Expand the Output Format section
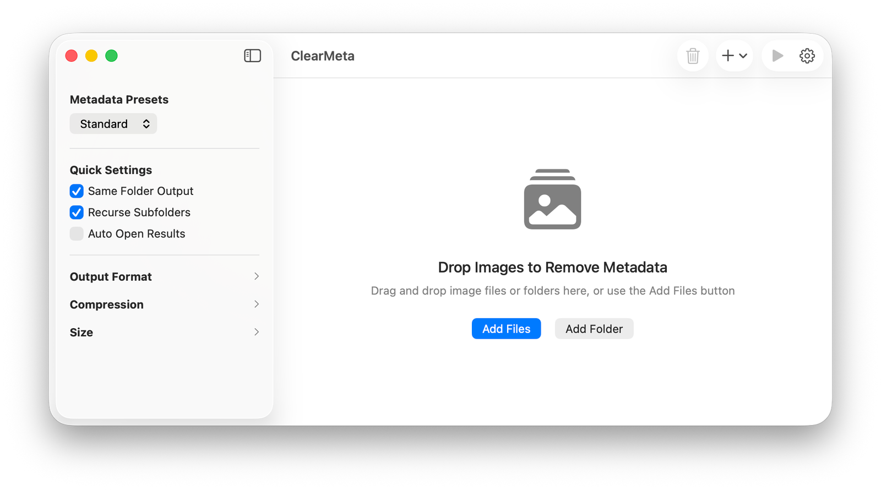Screen dimensions: 881x490 point(164,276)
